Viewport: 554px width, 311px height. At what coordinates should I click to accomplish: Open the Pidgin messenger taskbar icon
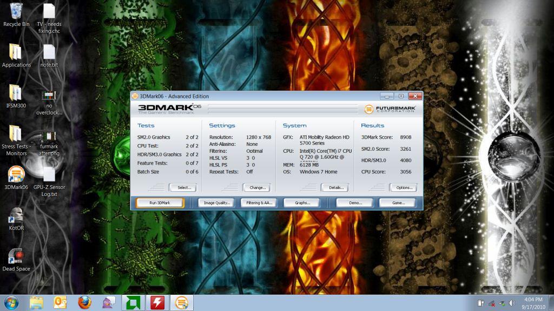(108, 302)
